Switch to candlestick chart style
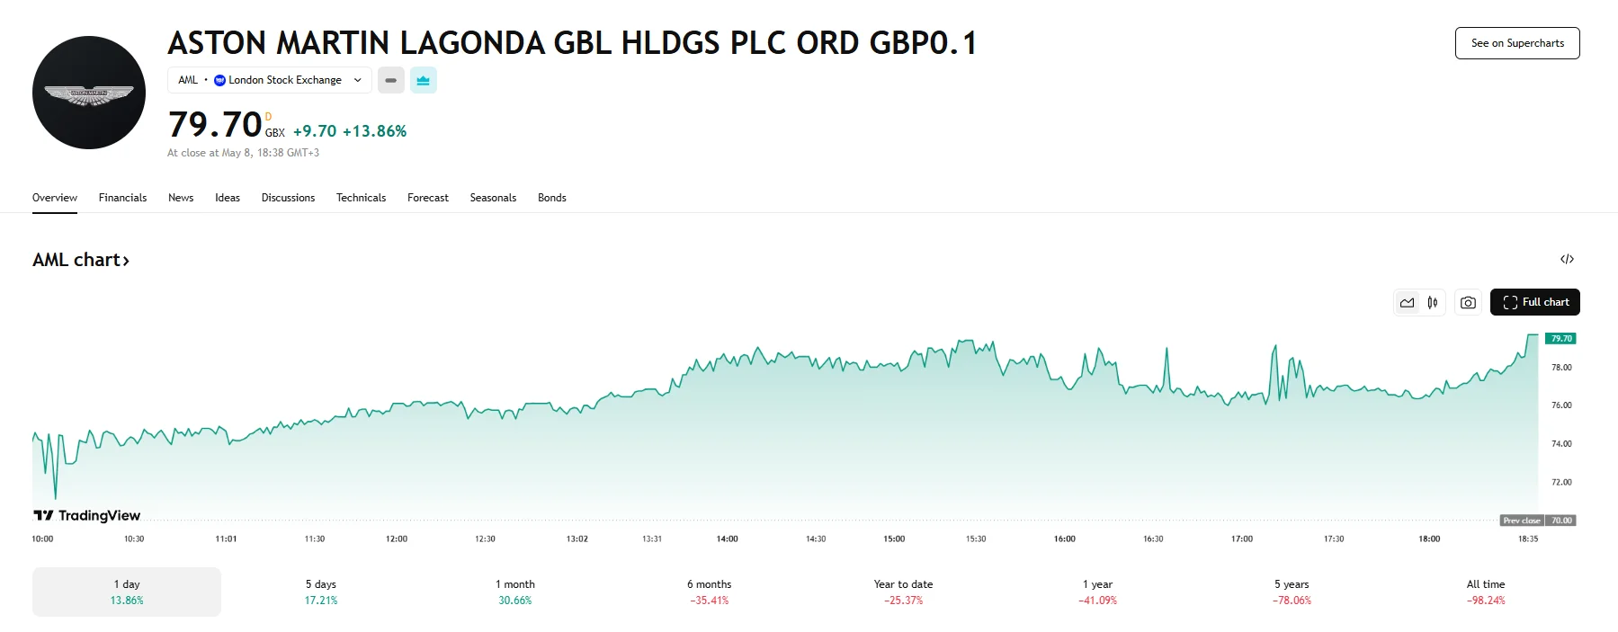 (1433, 303)
